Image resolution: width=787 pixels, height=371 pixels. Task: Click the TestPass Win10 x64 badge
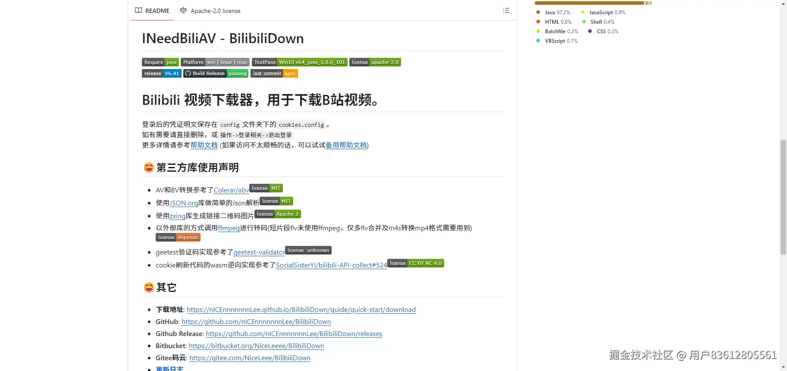pos(300,62)
